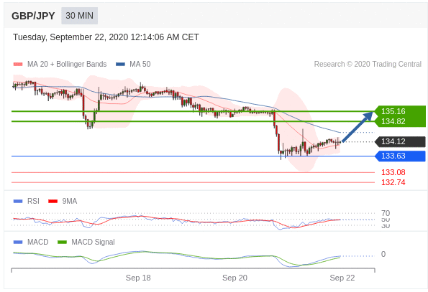Click the Tuesday, September 22, 2020 timestamp text
Viewport: 428px width, 292px height.
(106, 37)
